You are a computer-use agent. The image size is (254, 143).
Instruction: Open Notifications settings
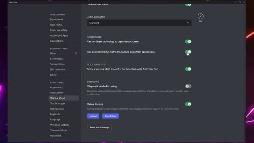point(57,109)
